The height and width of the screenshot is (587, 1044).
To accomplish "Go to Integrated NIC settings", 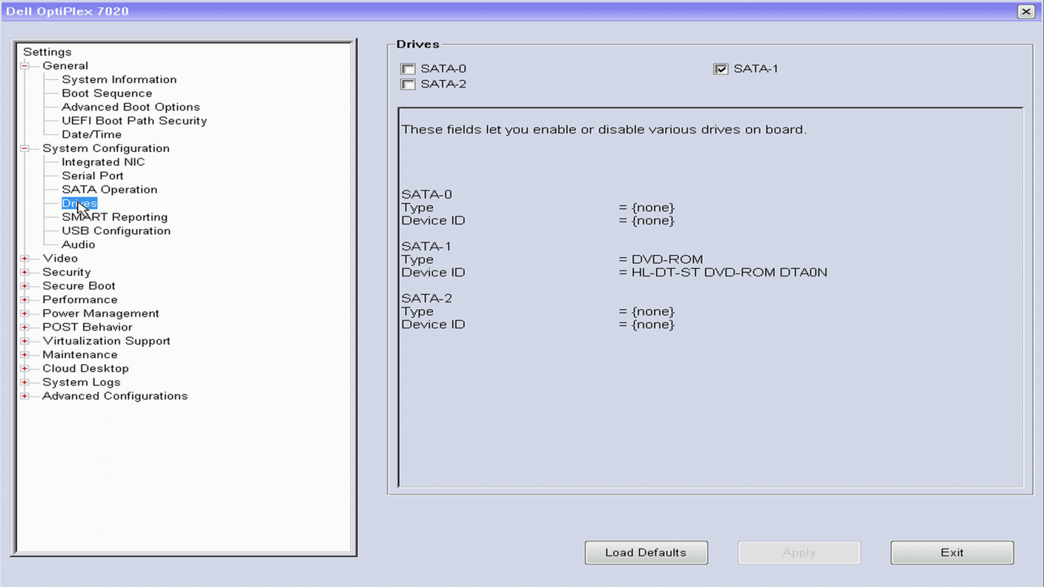I will point(103,162).
